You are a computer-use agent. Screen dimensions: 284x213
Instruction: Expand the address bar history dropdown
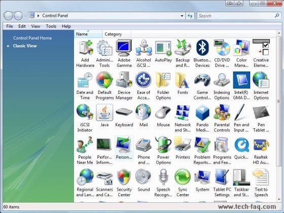point(182,16)
